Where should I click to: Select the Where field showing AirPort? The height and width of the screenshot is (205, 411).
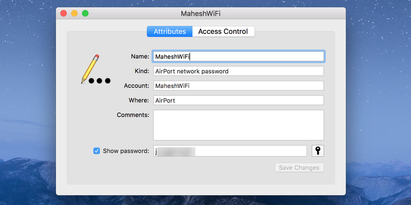(x=238, y=101)
